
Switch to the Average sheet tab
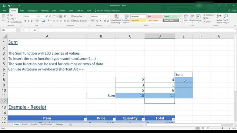tap(59, 125)
